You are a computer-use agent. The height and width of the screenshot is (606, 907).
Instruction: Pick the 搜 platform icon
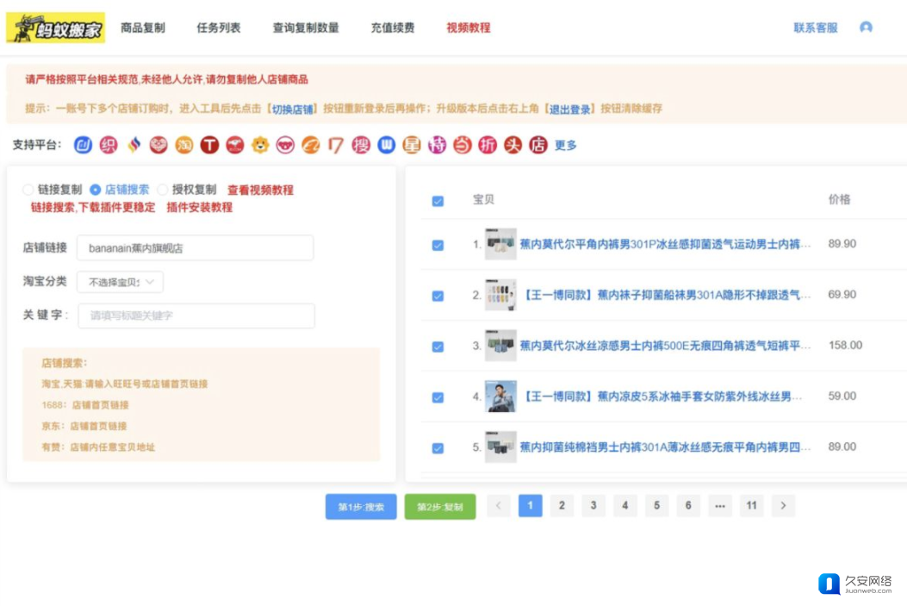[361, 145]
